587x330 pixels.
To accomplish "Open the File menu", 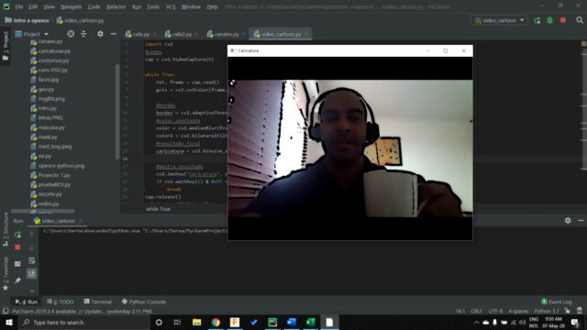I will tap(18, 6).
